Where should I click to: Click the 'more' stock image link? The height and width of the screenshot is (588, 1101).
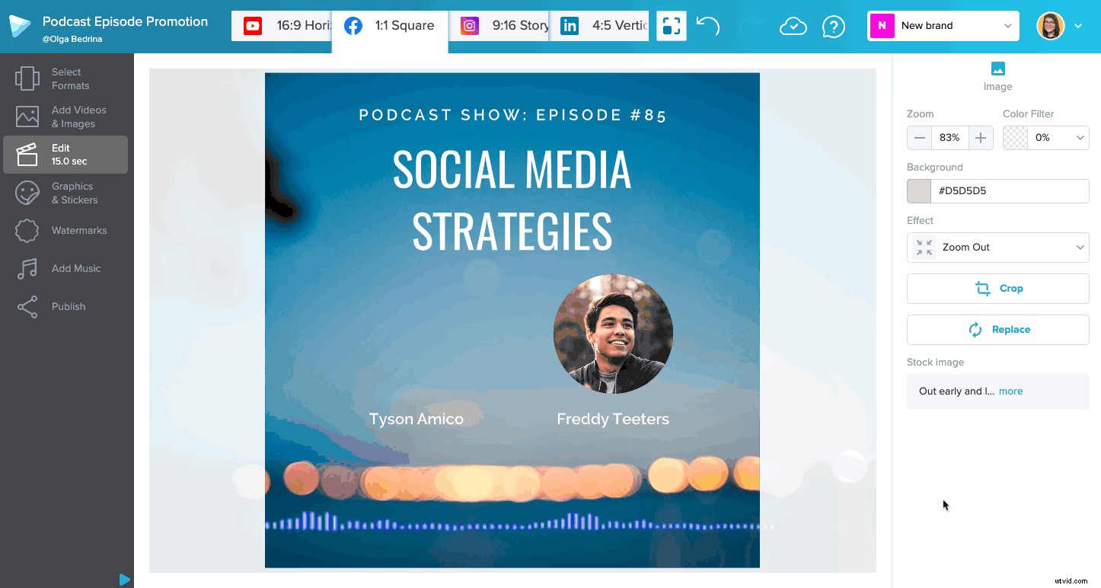pos(1010,391)
